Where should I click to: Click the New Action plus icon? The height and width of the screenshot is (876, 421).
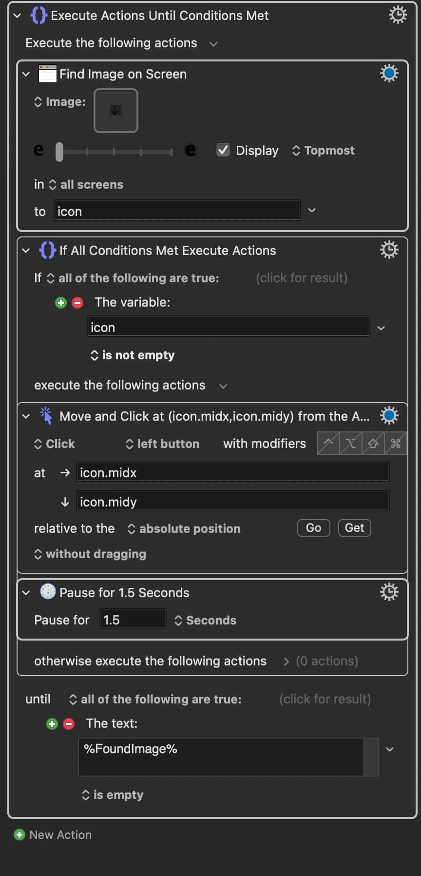pos(19,835)
